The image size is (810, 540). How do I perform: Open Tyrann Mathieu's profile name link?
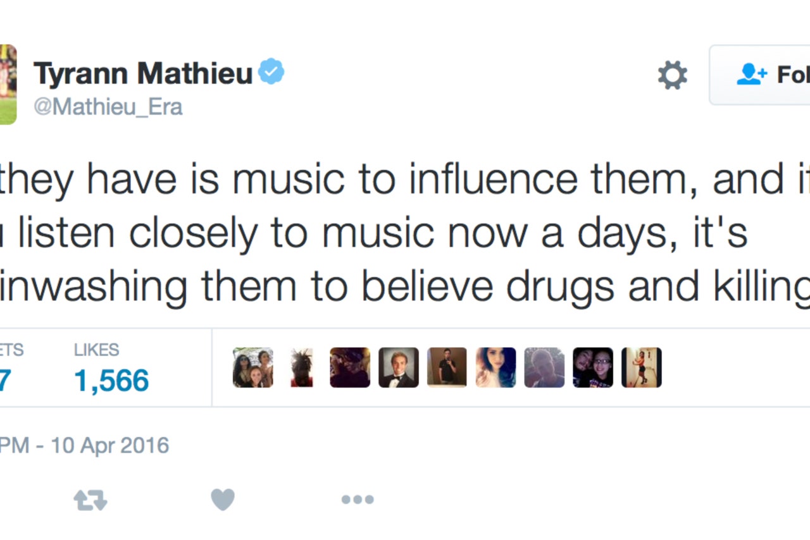[x=143, y=73]
